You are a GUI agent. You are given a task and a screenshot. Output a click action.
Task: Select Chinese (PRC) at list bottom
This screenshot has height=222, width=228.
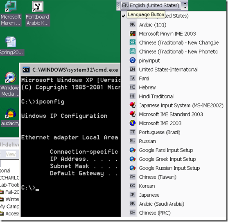[x=174, y=213]
